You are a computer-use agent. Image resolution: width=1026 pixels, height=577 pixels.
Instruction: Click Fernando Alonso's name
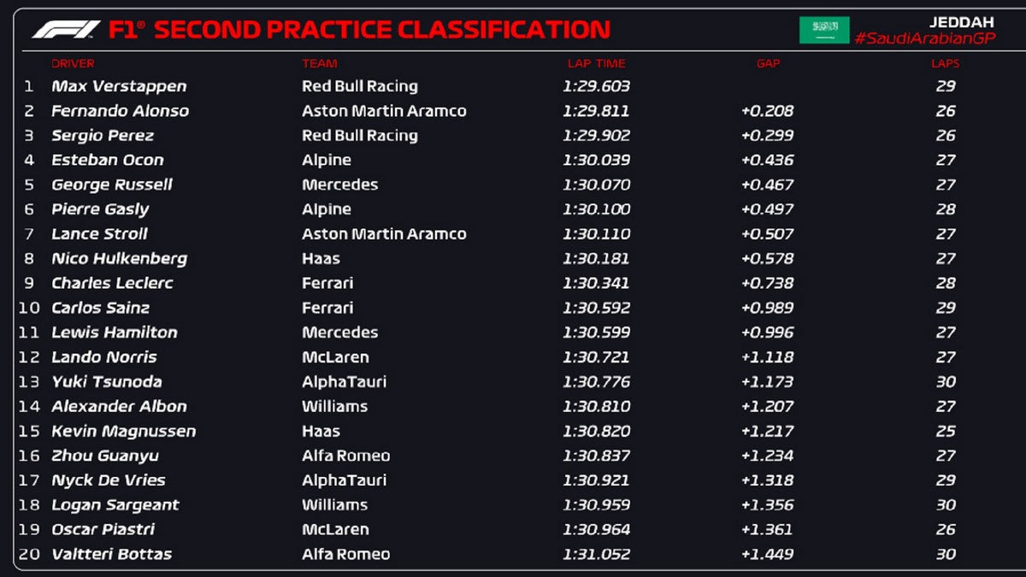120,111
